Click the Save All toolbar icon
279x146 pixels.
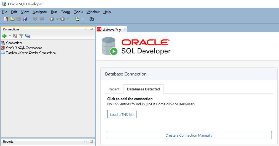25,19
